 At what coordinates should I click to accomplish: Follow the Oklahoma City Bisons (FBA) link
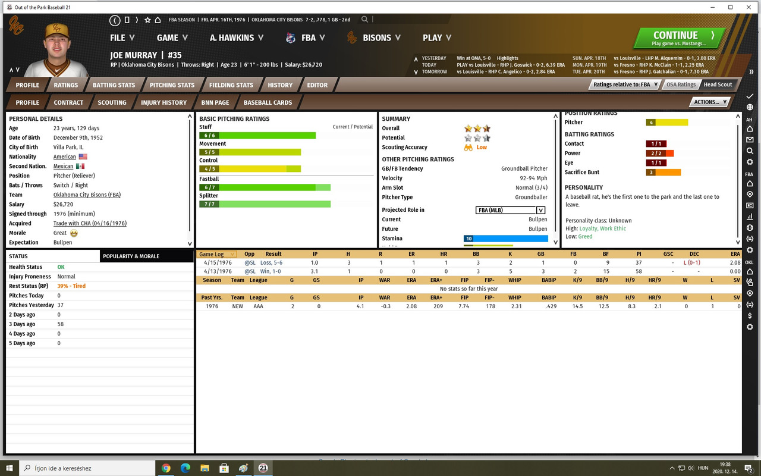(x=87, y=195)
